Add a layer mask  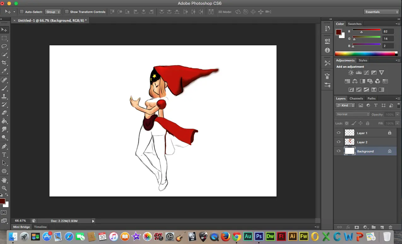[357, 227]
